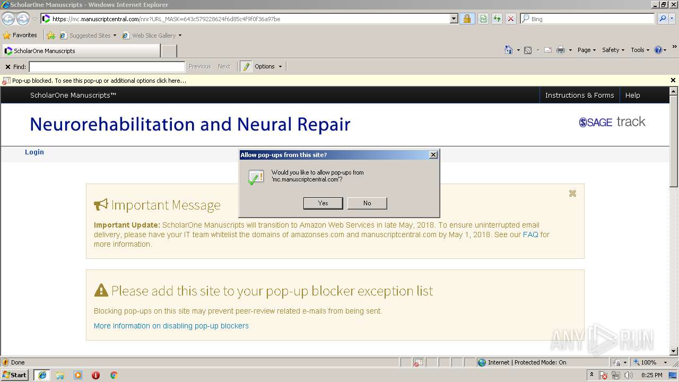Open More information on disabling pop-up blockers

click(171, 326)
